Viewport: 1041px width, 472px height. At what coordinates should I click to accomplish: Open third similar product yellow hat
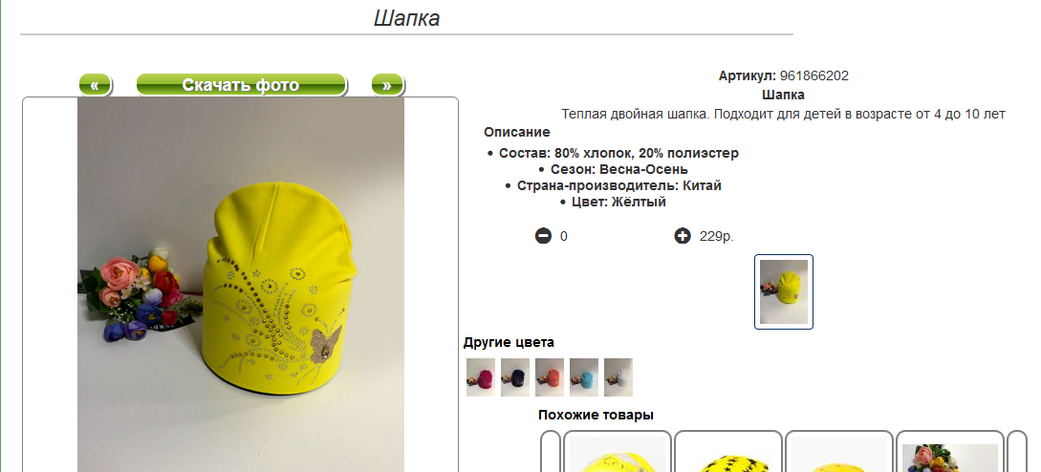click(839, 452)
